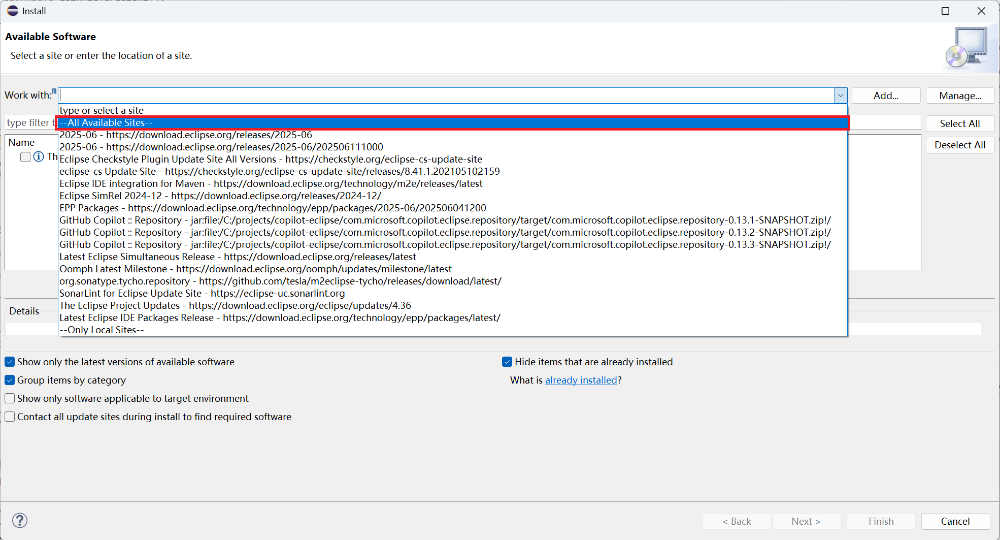Enable Contact all update sites during install
This screenshot has height=540, width=1000.
point(10,417)
